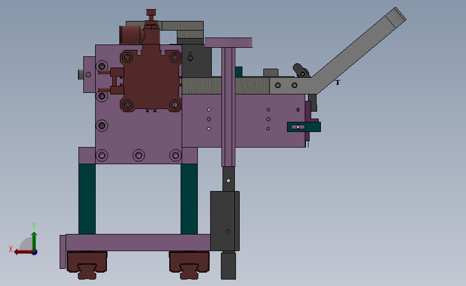Select the small purple end plate at base left
Screen dimensions: 466x286
(63, 252)
